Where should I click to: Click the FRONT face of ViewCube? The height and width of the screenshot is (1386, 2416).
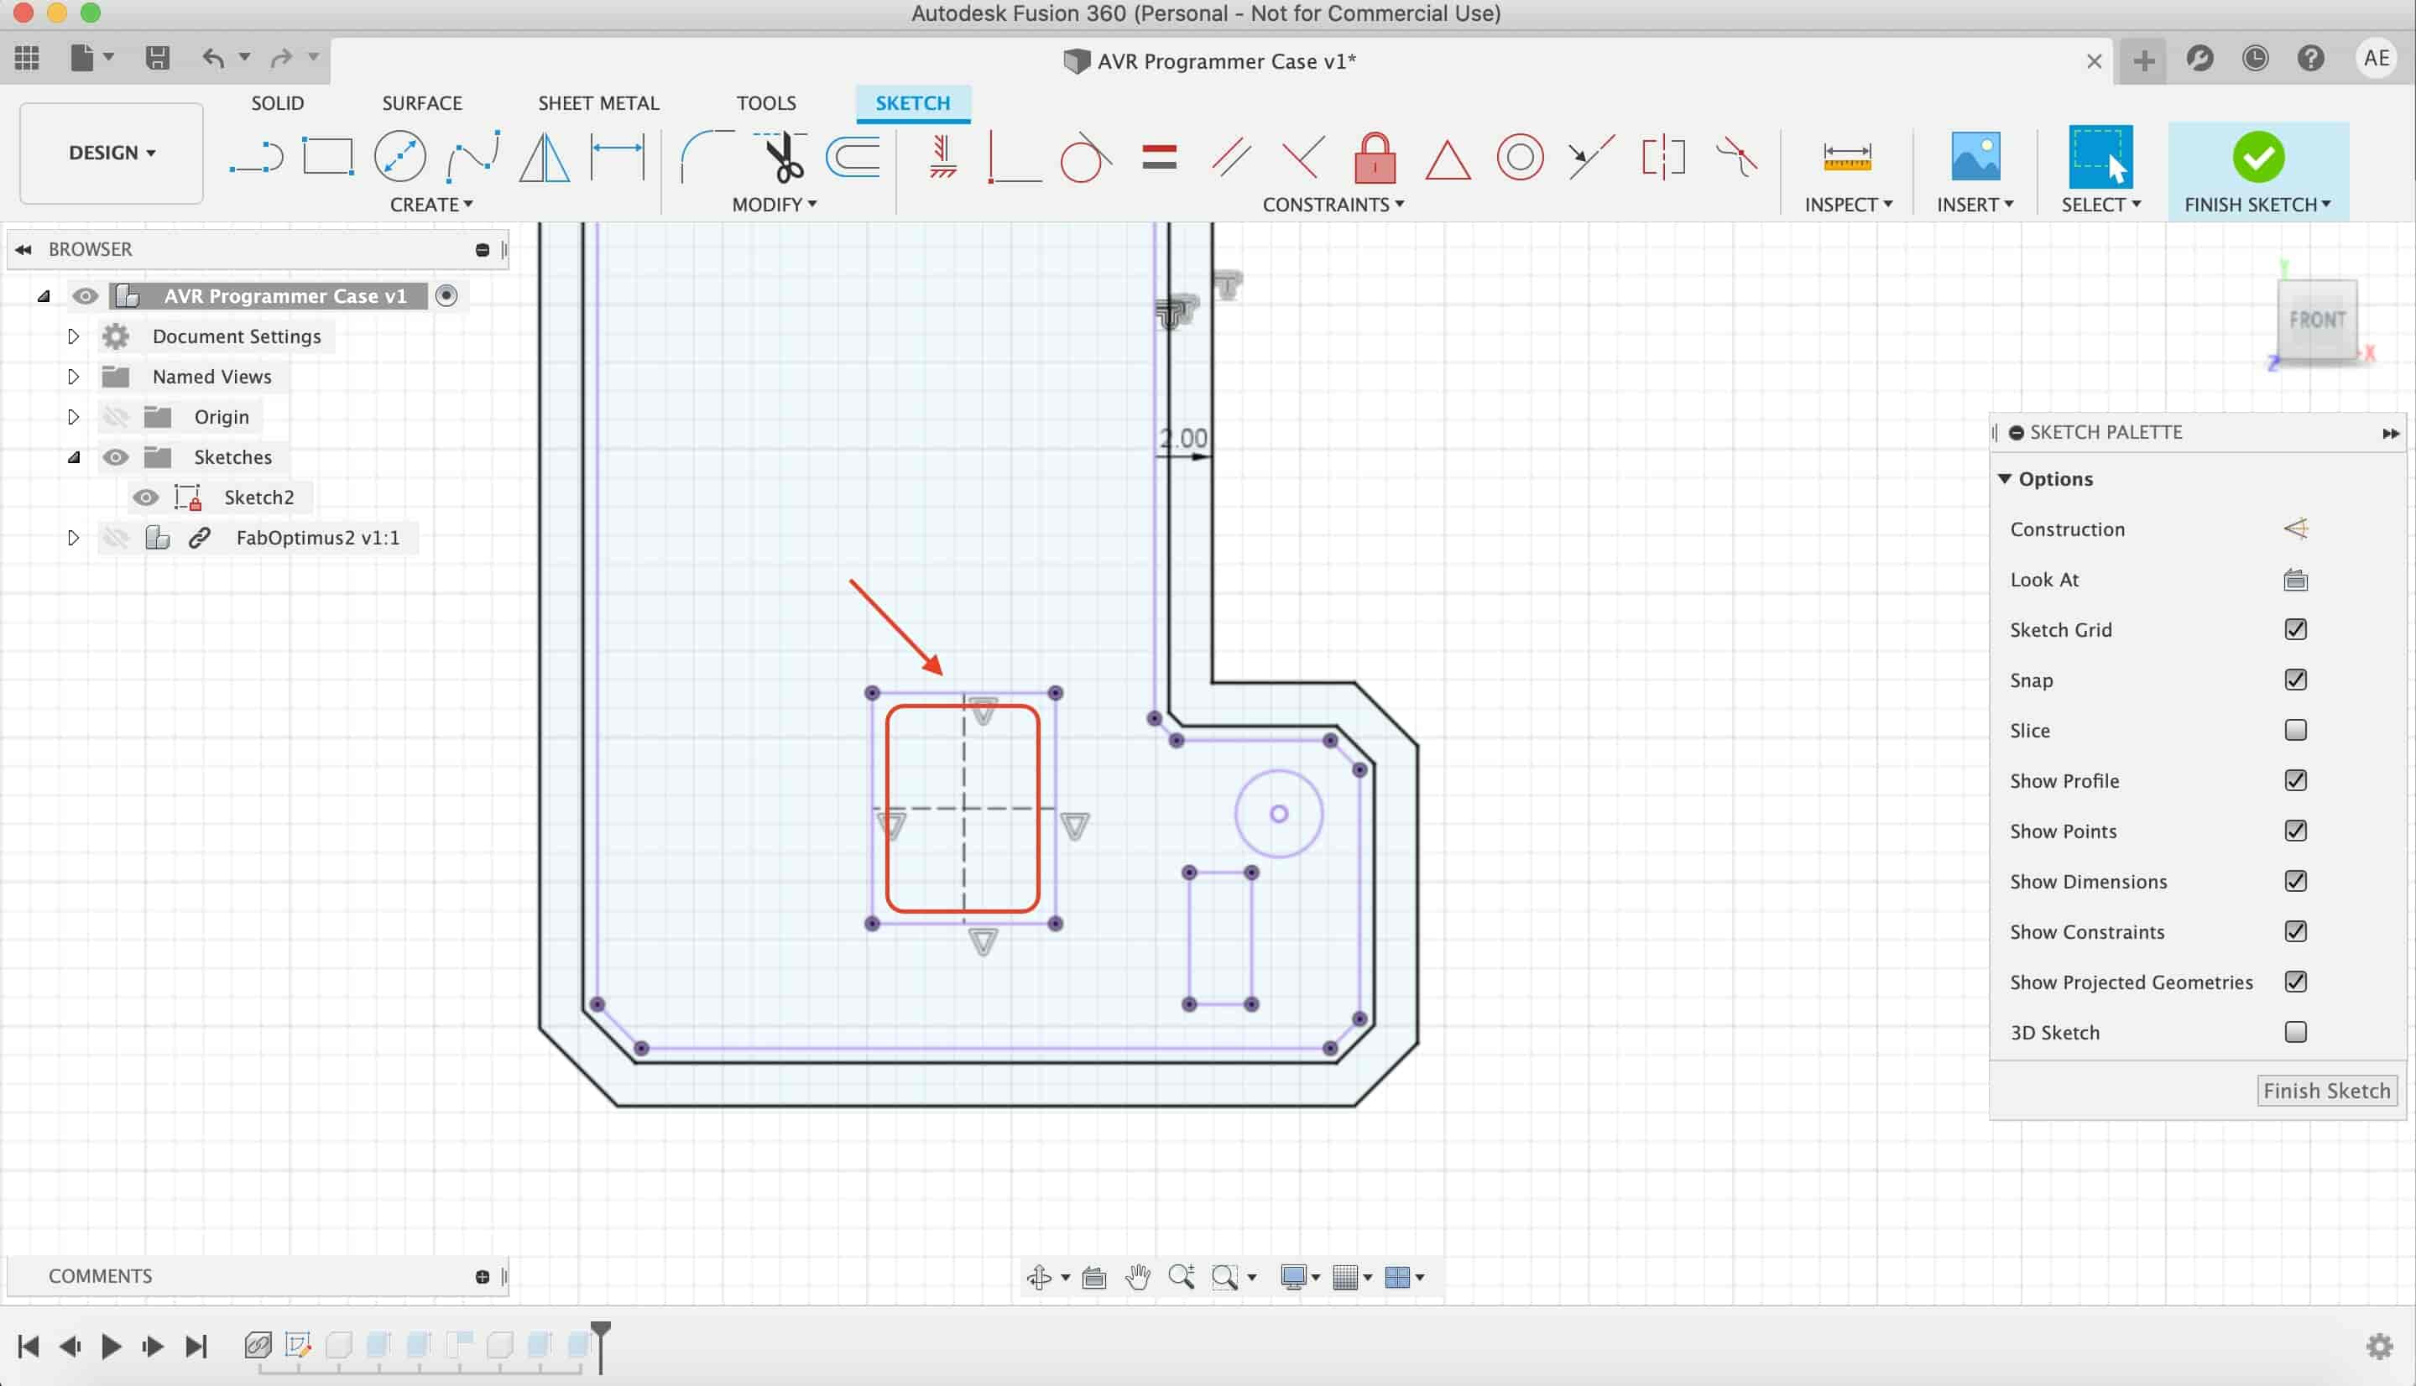pyautogui.click(x=2316, y=320)
